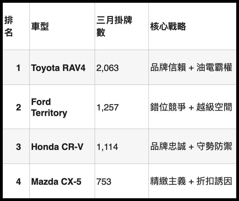Image resolution: width=239 pixels, height=201 pixels.
Task: Select the rank 3 cell
Action: pos(18,147)
